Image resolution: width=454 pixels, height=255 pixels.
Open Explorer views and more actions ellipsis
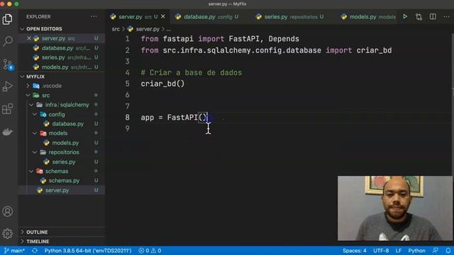click(x=94, y=16)
